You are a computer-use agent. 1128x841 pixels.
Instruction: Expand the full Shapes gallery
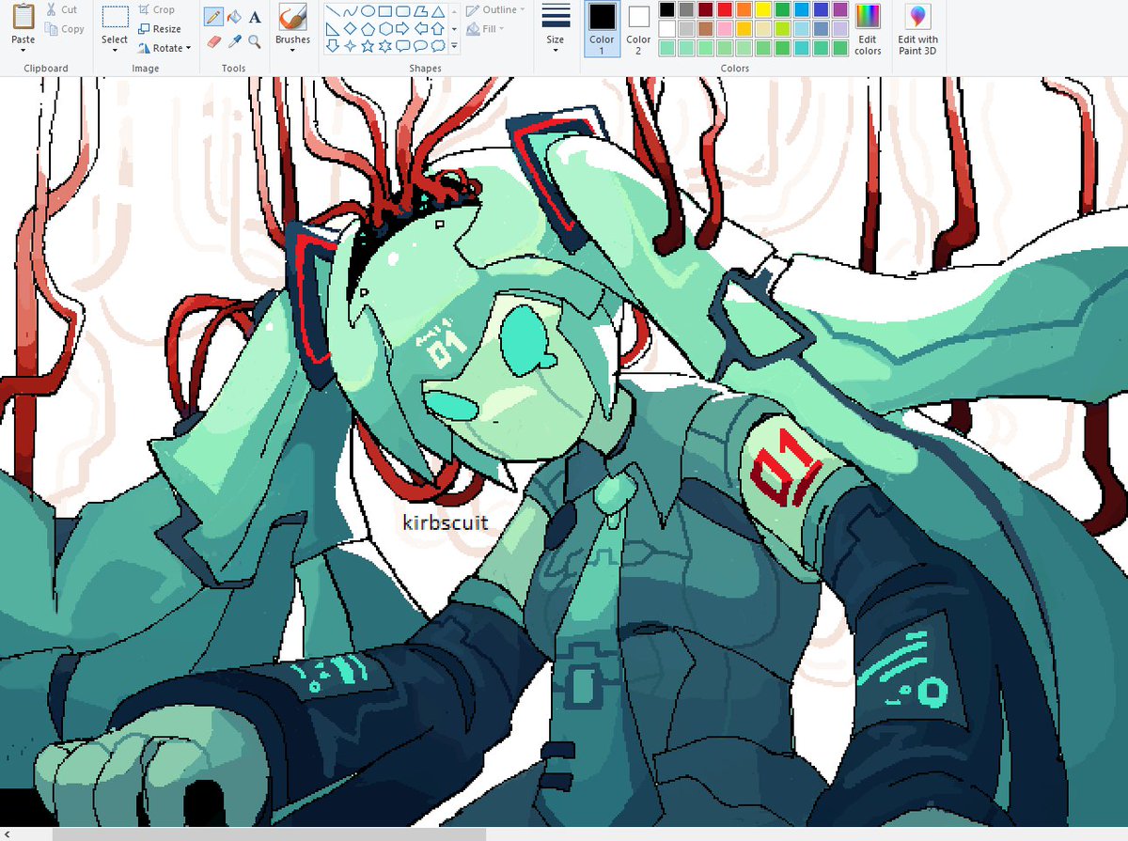pyautogui.click(x=454, y=45)
